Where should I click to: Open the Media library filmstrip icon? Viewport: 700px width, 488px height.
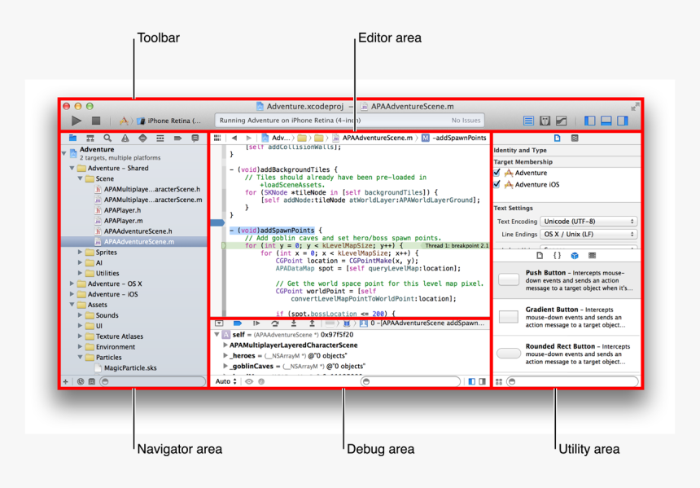(x=592, y=256)
